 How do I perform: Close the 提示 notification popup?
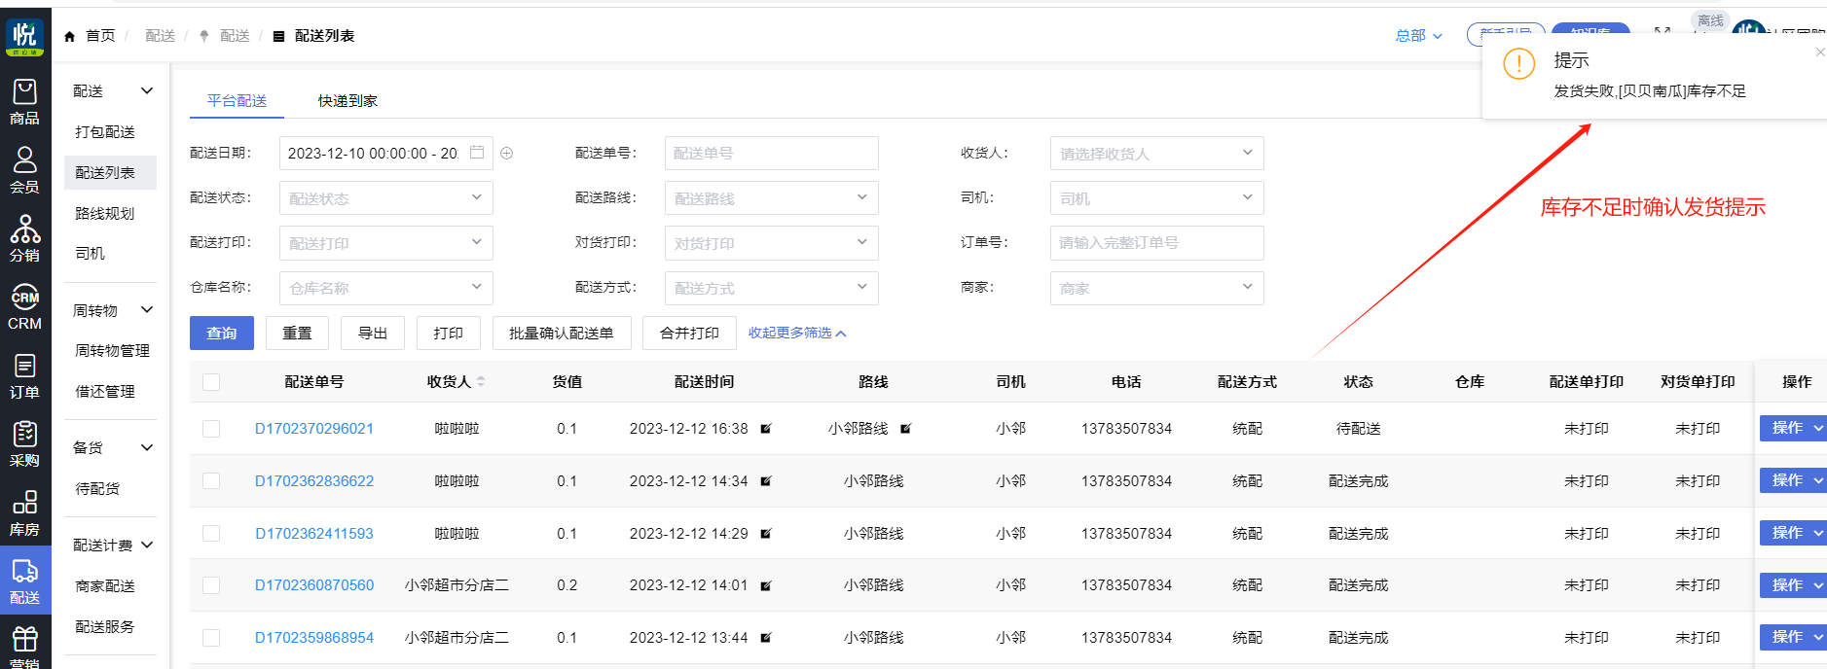coord(1820,53)
